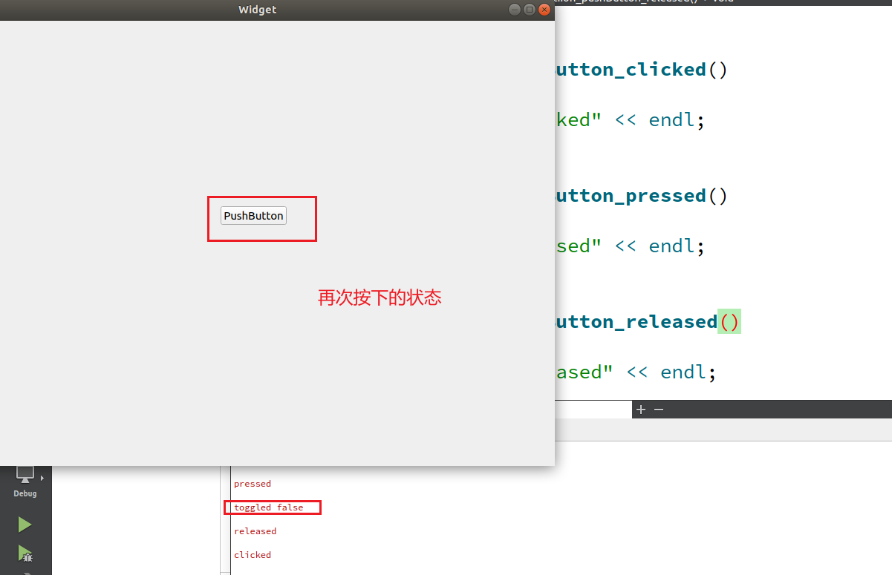Remove the editor split with the minus icon
This screenshot has width=892, height=575.
(658, 410)
